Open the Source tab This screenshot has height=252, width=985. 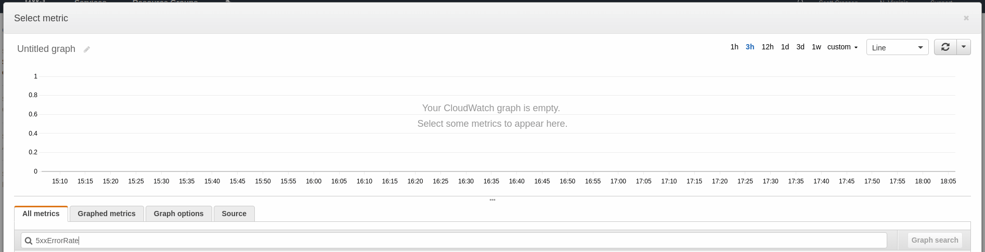coord(234,214)
